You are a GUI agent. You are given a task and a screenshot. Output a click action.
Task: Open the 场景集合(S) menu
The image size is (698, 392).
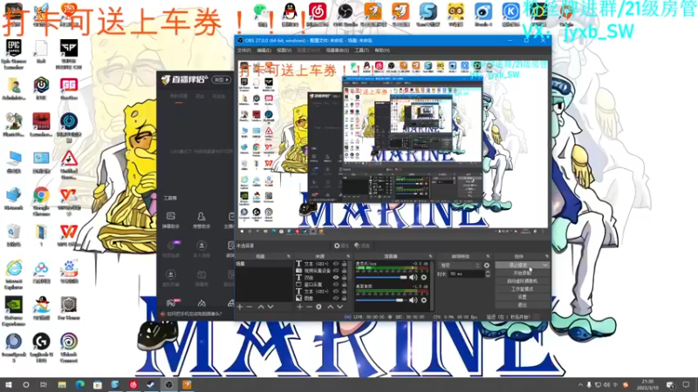pyautogui.click(x=338, y=51)
